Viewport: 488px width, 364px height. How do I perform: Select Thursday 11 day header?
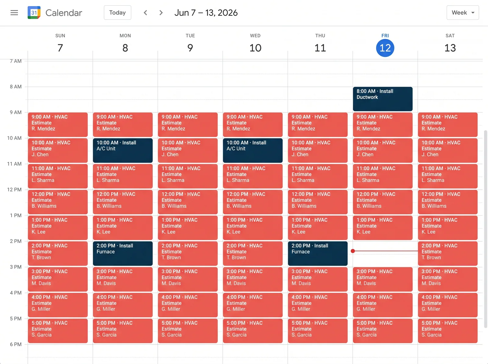pyautogui.click(x=320, y=44)
